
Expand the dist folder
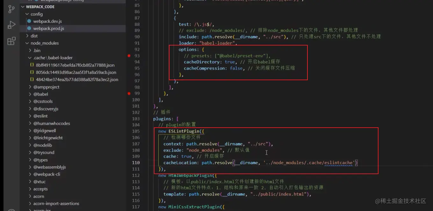[34, 36]
